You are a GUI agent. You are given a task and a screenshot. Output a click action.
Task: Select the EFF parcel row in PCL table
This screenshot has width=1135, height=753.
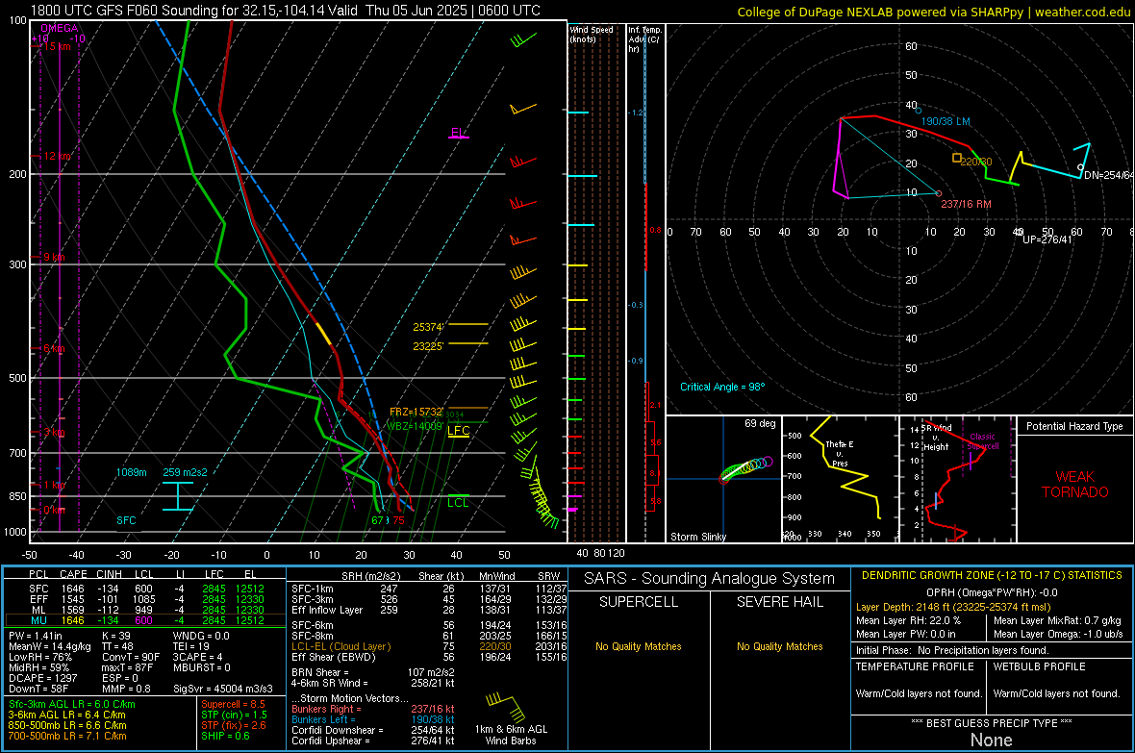pos(145,599)
